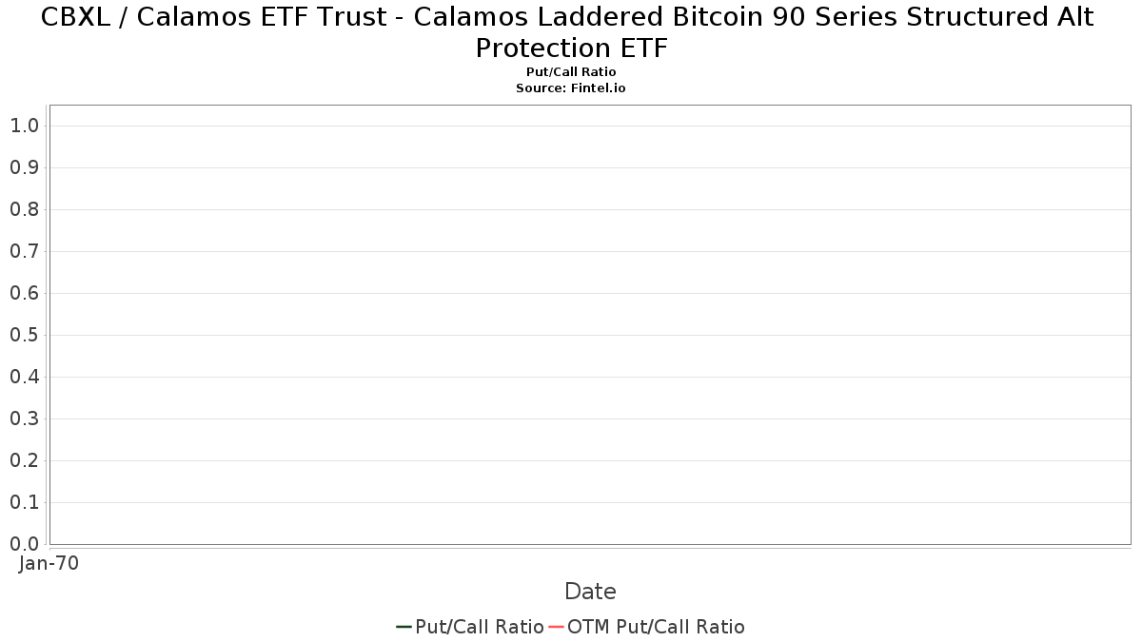Screen dimensions: 1142x642
Task: Click the red OTM Put/Call Ratio line swatch
Action: coord(556,627)
